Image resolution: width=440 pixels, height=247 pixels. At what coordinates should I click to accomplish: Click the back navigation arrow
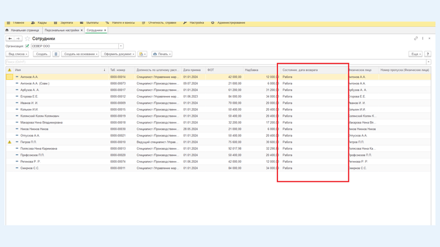(x=10, y=38)
